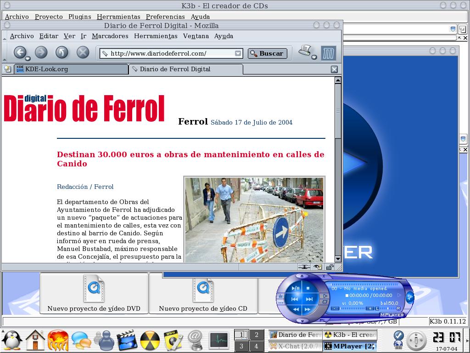
Task: Open the Tux penguin launcher menu
Action: [x=12, y=340]
